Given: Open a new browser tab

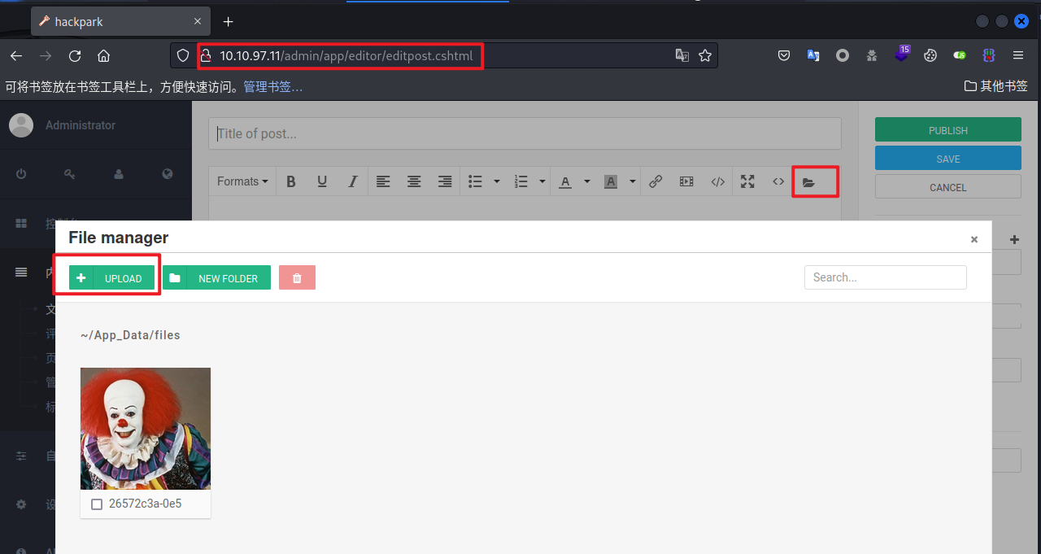Looking at the screenshot, I should (x=229, y=22).
